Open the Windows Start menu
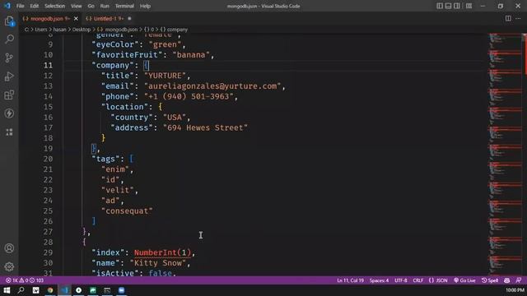Viewport: 527px width, 296px height. click(7, 290)
